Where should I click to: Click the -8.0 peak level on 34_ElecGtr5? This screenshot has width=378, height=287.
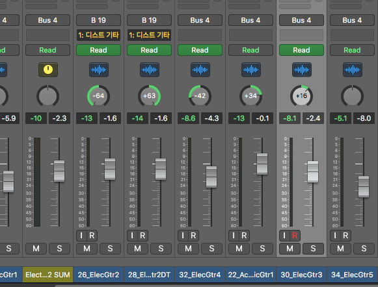pyautogui.click(x=364, y=118)
